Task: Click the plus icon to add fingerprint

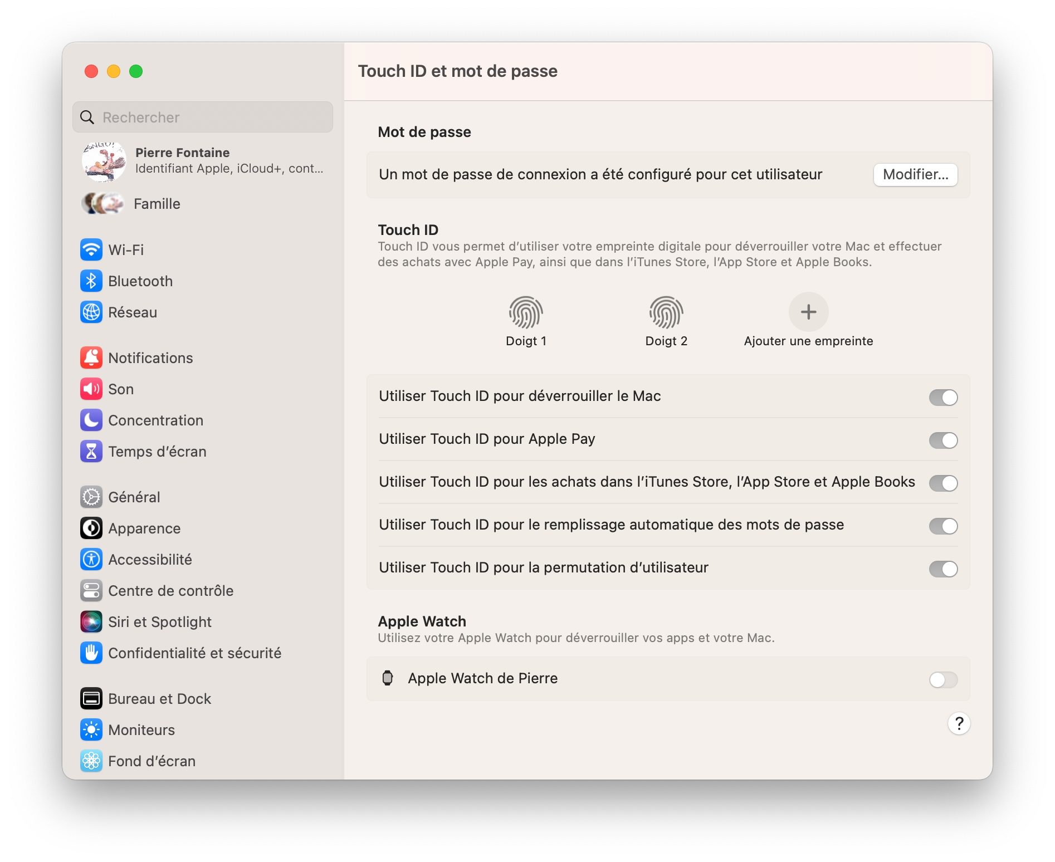Action: tap(808, 312)
